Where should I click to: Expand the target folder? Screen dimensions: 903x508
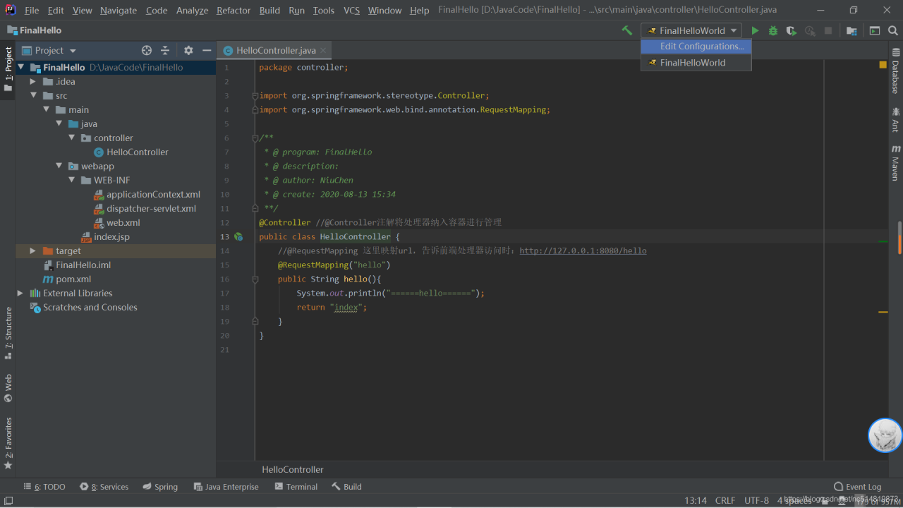(x=33, y=251)
